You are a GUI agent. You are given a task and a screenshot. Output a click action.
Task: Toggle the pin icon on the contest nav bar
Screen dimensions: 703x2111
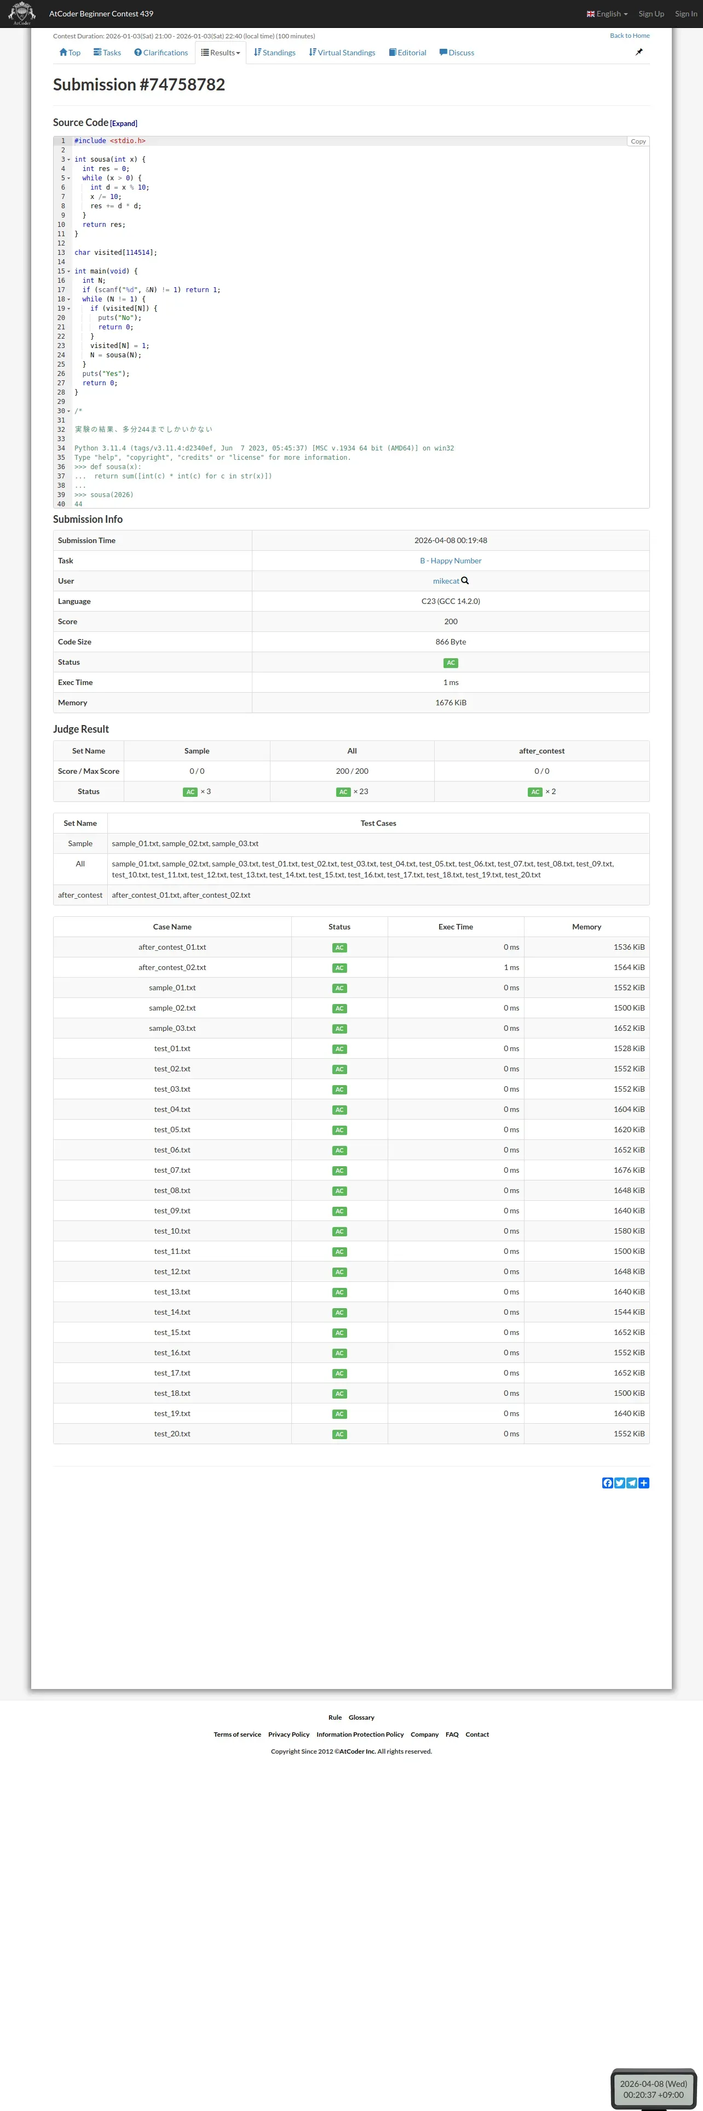639,52
